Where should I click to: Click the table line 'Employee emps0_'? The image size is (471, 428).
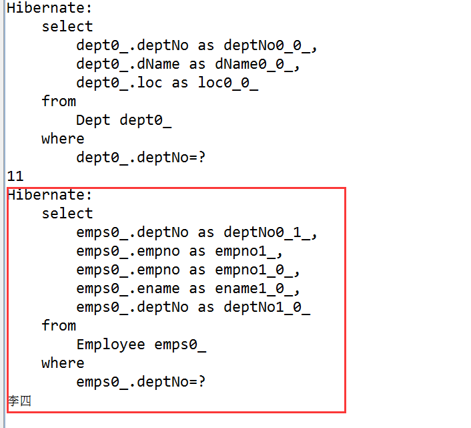click(x=141, y=345)
